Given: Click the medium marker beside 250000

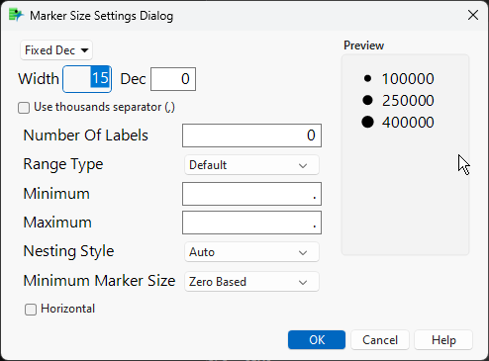Looking at the screenshot, I should [x=367, y=100].
